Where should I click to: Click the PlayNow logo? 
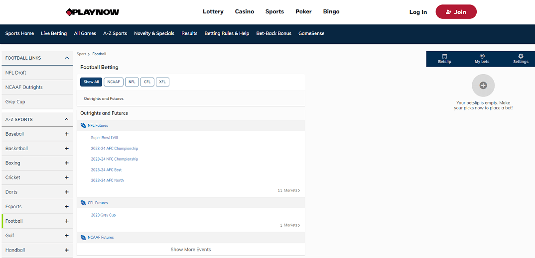coord(93,12)
